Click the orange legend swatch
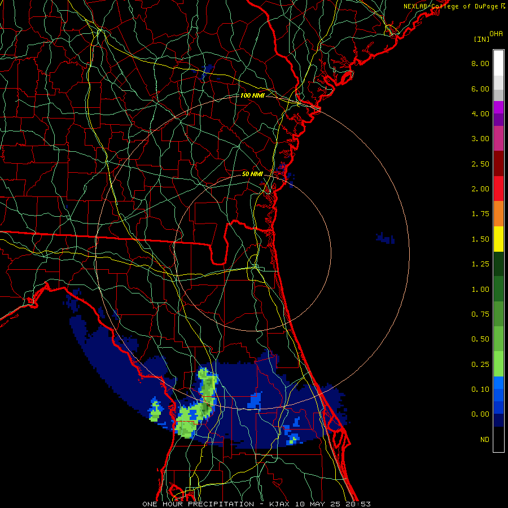Image resolution: width=508 pixels, height=508 pixels. point(498,214)
